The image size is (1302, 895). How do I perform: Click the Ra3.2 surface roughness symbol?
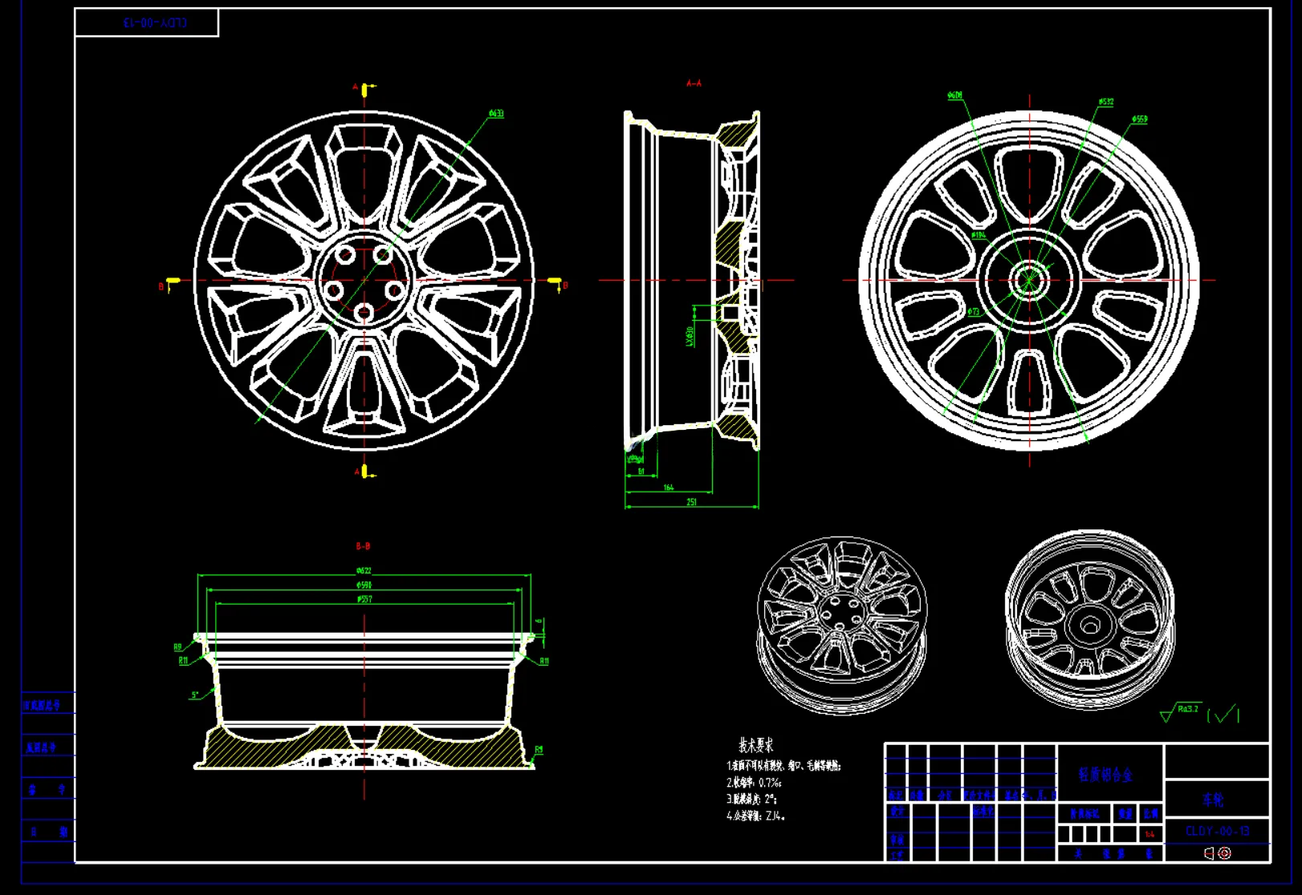click(1180, 711)
